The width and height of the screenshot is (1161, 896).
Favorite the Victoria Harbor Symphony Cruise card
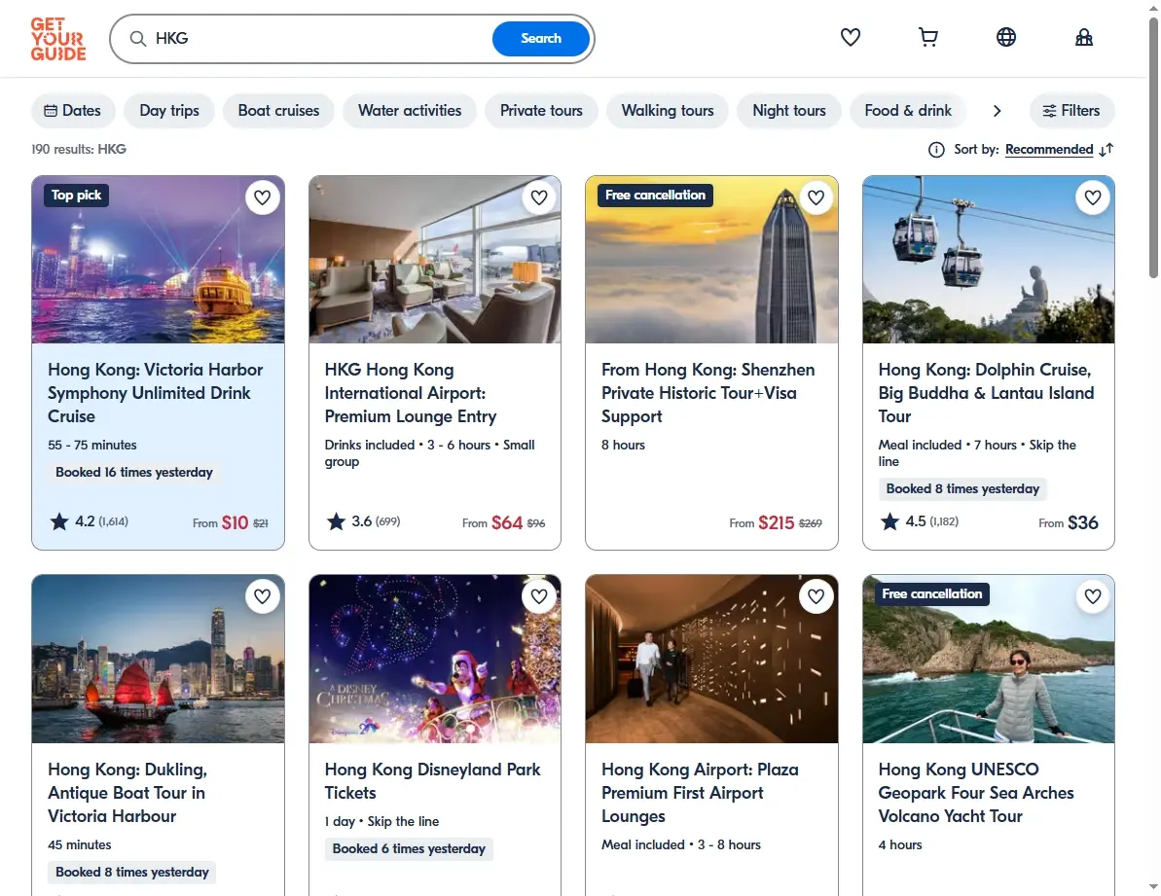click(262, 197)
